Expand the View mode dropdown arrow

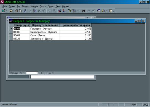(7, 11)
